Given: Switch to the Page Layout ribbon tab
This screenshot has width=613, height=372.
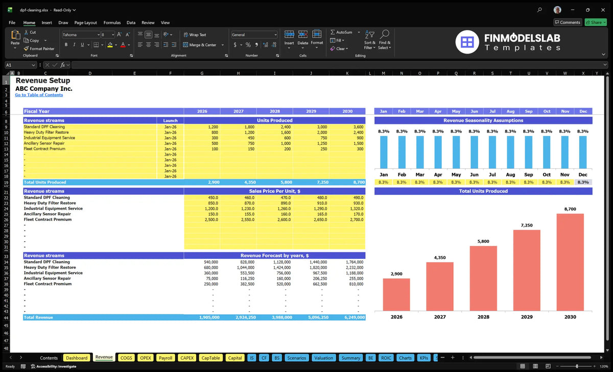Looking at the screenshot, I should 85,22.
